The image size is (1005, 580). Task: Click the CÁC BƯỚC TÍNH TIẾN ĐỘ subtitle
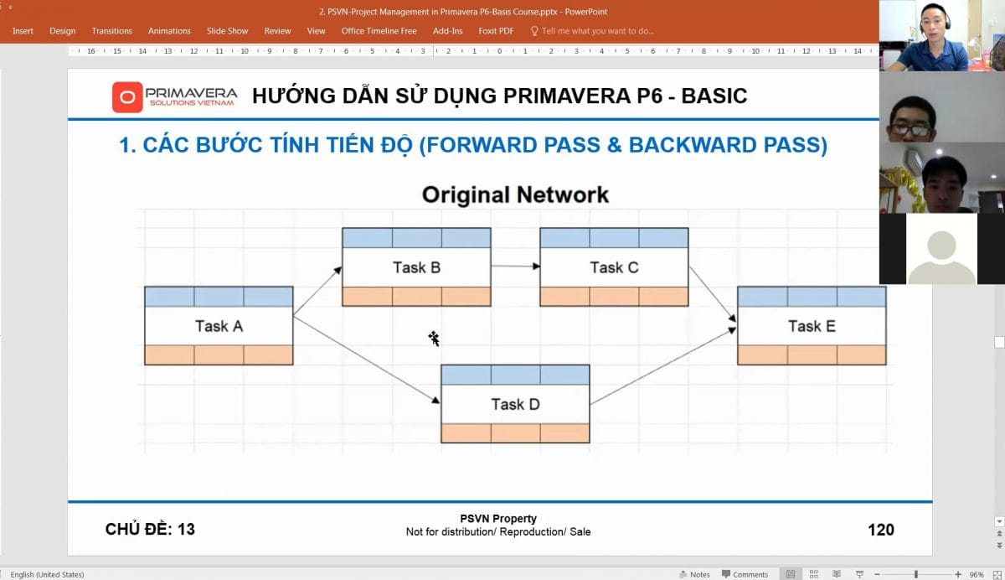tap(473, 145)
